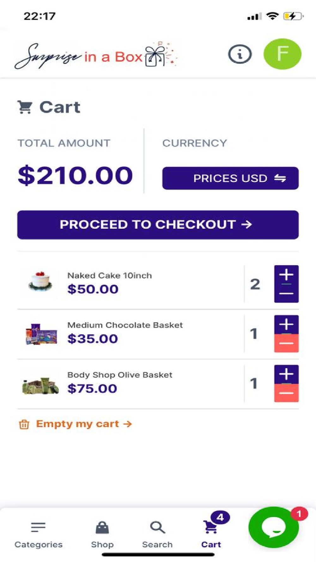Viewport: 316px width, 562px height.
Task: Decrease Naked Cake 10inch quantity
Action: pyautogui.click(x=286, y=294)
